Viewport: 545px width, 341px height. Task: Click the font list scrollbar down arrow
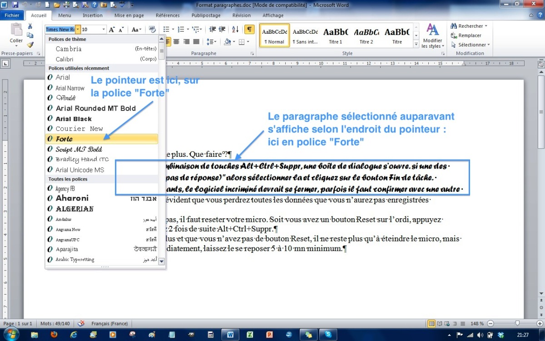(x=162, y=261)
